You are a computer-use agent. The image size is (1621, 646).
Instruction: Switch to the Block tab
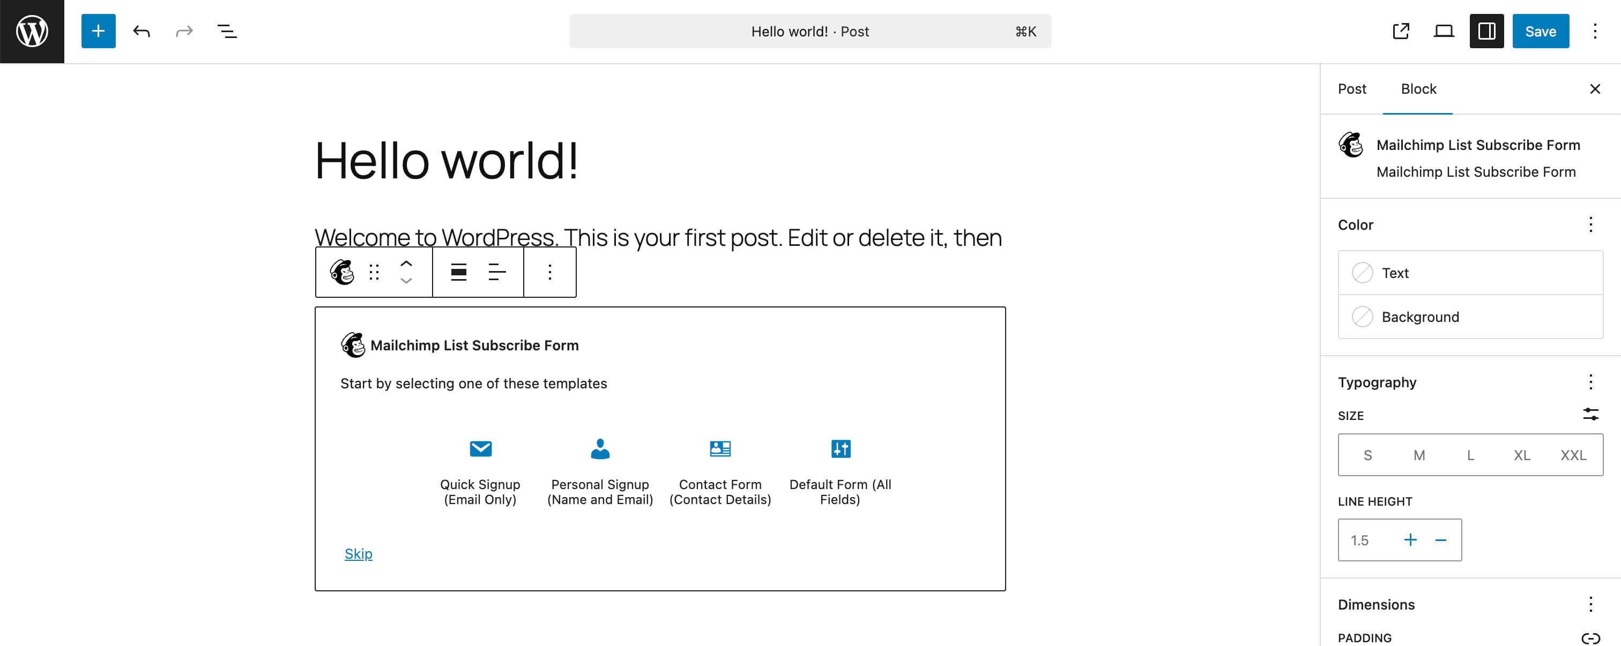point(1418,89)
